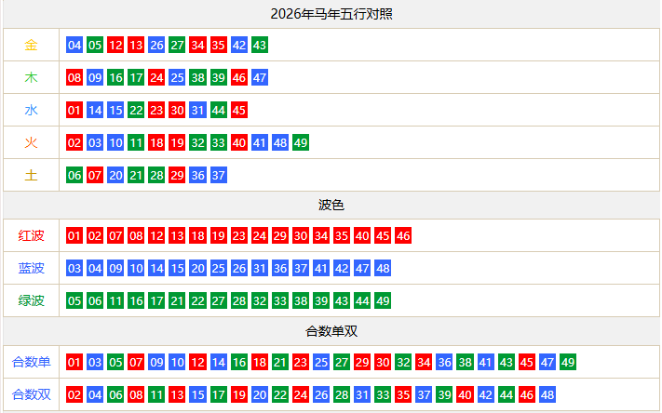Click 03 in the 蓝波 row

tap(74, 268)
